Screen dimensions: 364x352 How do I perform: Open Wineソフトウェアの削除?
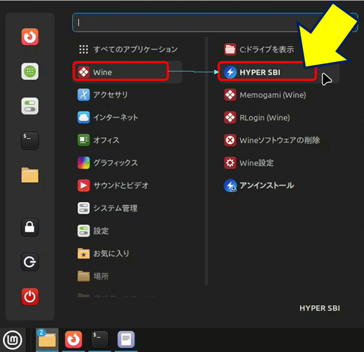click(x=278, y=141)
